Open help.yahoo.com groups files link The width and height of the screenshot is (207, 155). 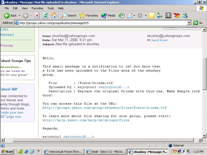(86, 120)
